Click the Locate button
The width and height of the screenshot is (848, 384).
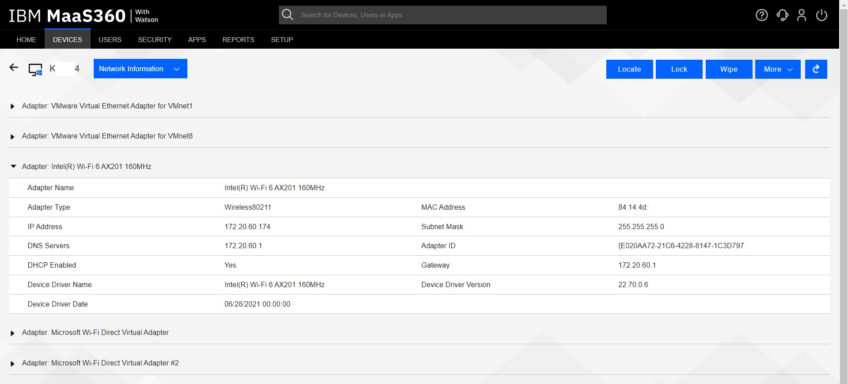(x=629, y=69)
